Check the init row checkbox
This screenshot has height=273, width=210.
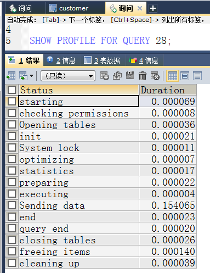click(x=12, y=136)
